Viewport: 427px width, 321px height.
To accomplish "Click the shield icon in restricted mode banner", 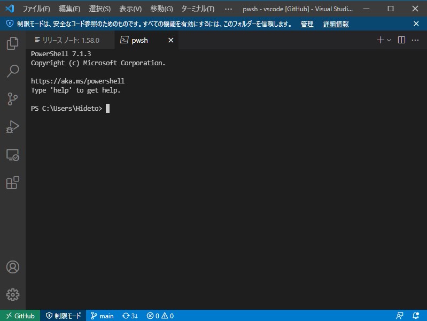I will [10, 24].
